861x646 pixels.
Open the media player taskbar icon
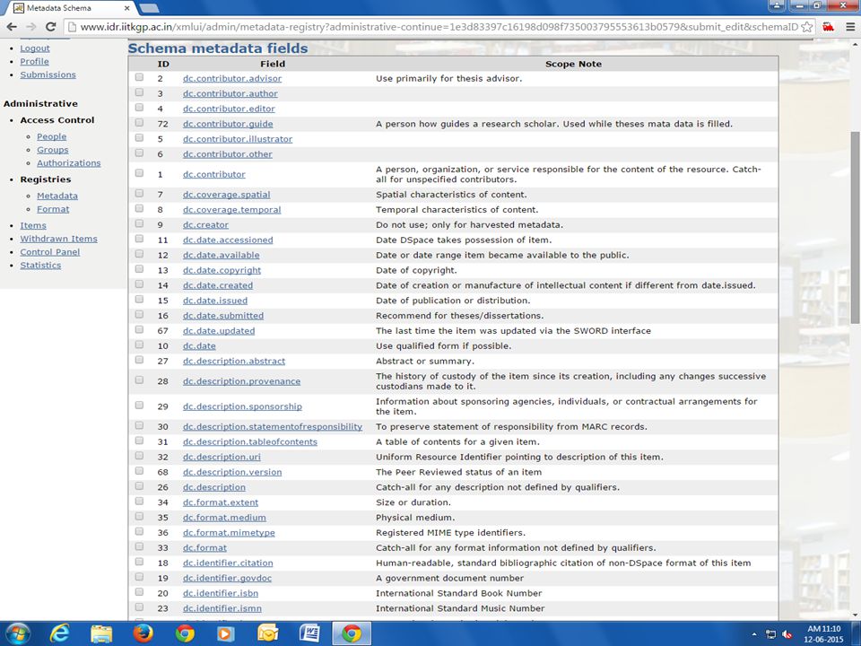pyautogui.click(x=225, y=634)
